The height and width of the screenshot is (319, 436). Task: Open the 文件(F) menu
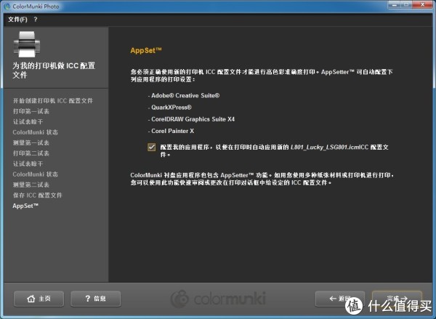[17, 20]
